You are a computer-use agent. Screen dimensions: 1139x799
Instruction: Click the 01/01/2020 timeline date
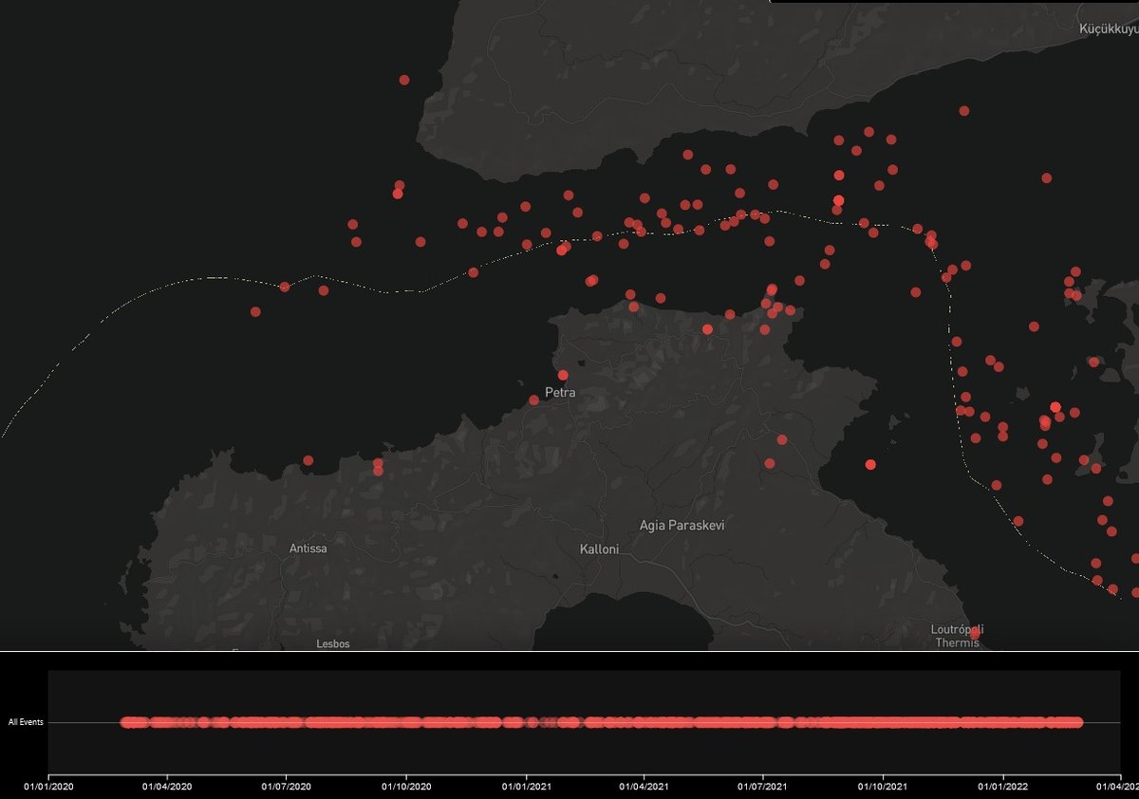click(48, 787)
